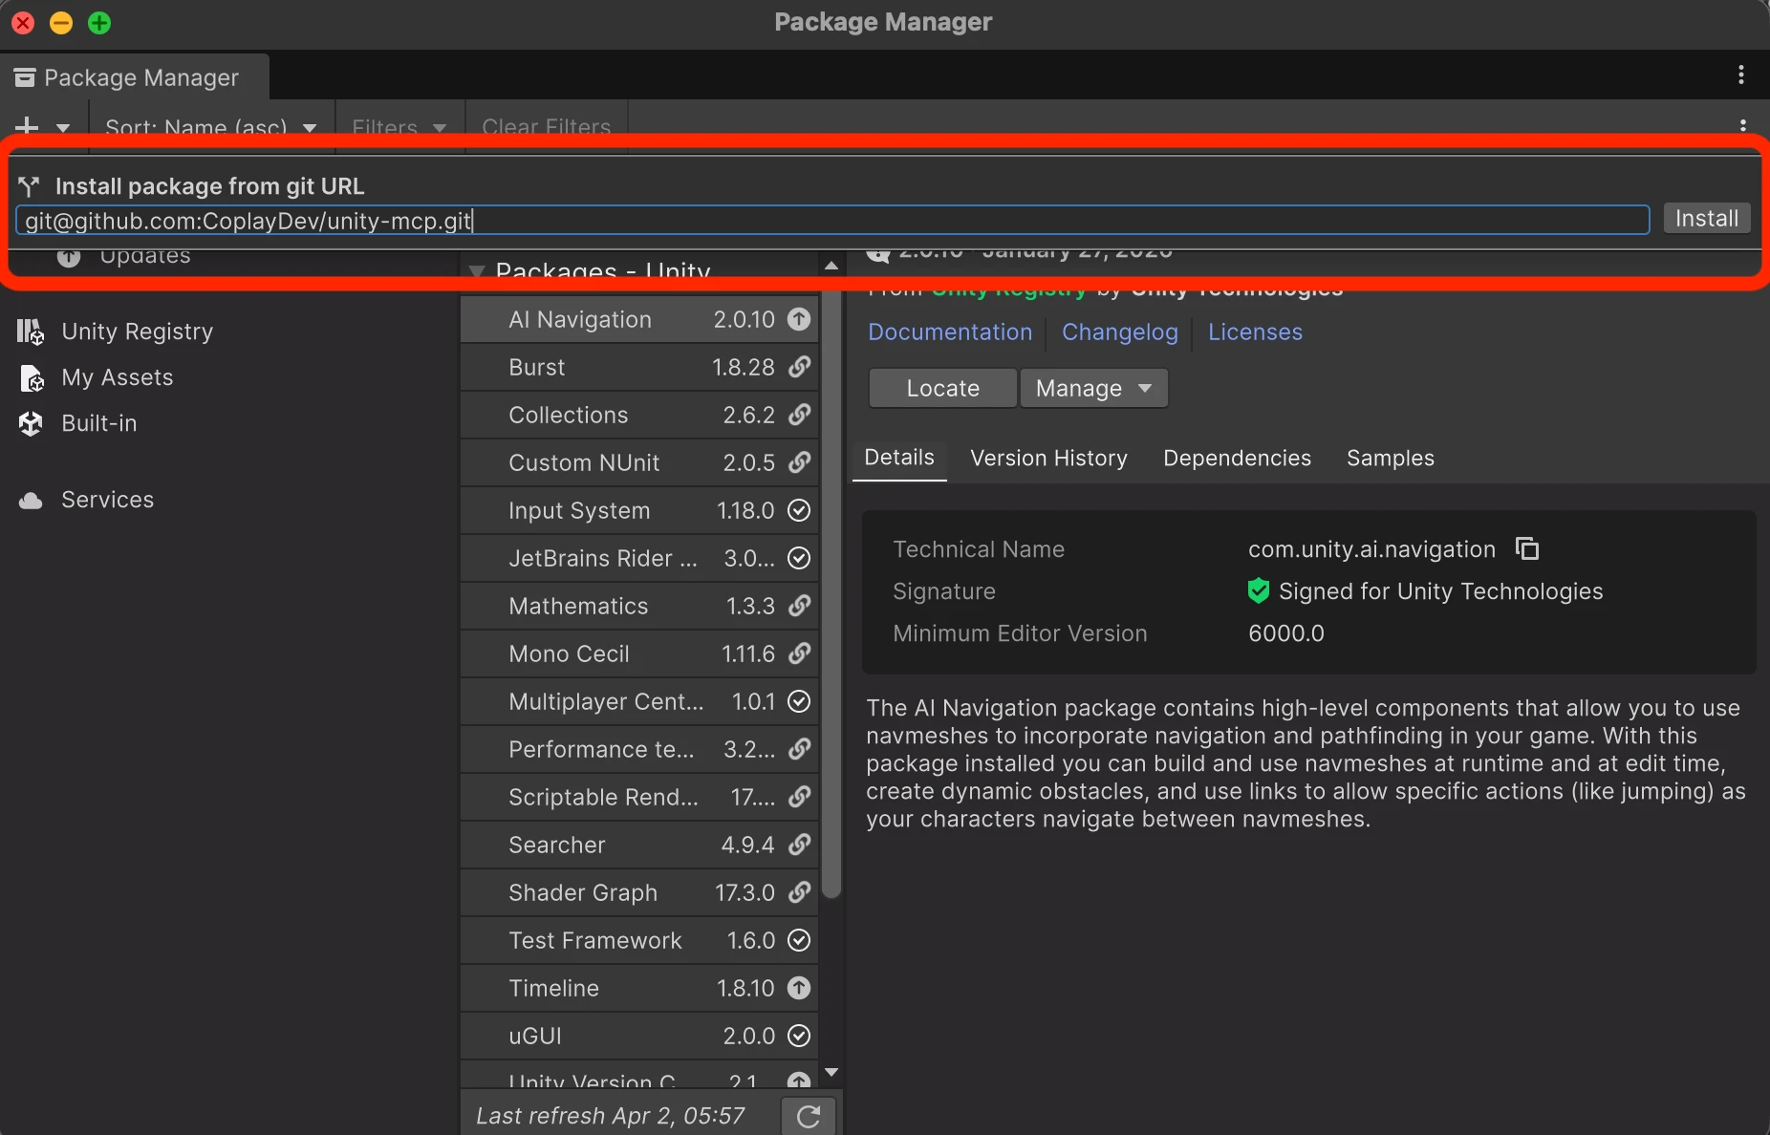Focus the git URL input field
Screen dimensions: 1770x1135
(x=832, y=221)
